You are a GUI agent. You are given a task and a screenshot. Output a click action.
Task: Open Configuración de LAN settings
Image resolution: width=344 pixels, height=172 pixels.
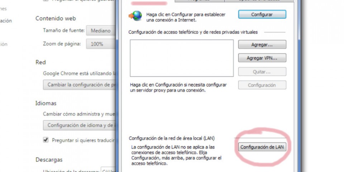pos(262,147)
